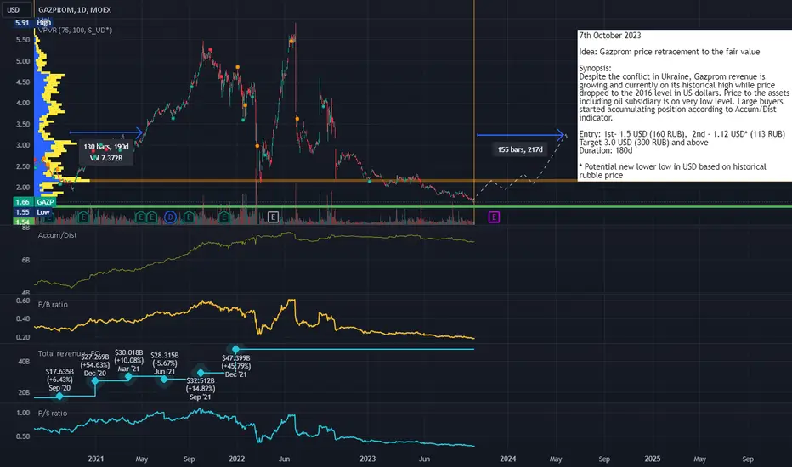Select the Total revenue indicator label
Screen dimensions: 792x467
(69, 353)
